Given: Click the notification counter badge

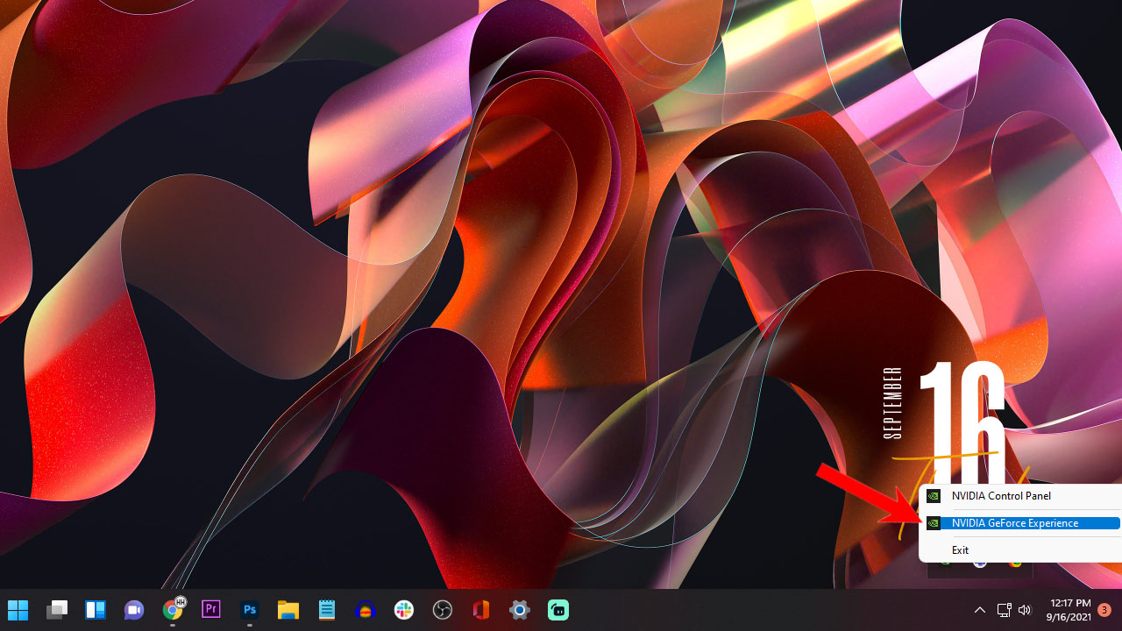Looking at the screenshot, I should click(1104, 610).
